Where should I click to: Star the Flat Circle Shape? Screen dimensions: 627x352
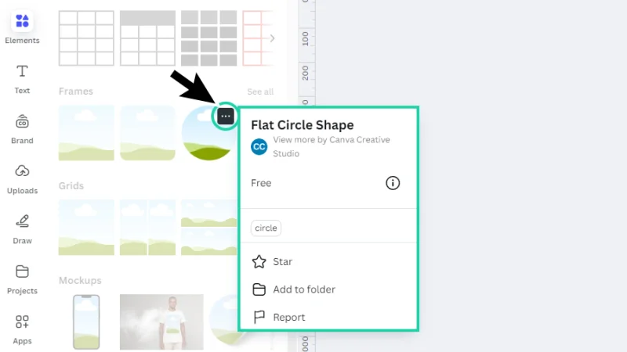point(282,262)
